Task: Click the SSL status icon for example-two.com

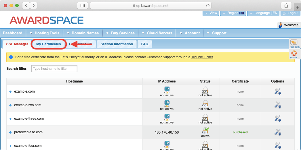Action: tap(205, 103)
